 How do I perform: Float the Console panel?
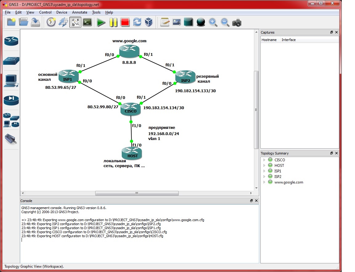(251, 200)
